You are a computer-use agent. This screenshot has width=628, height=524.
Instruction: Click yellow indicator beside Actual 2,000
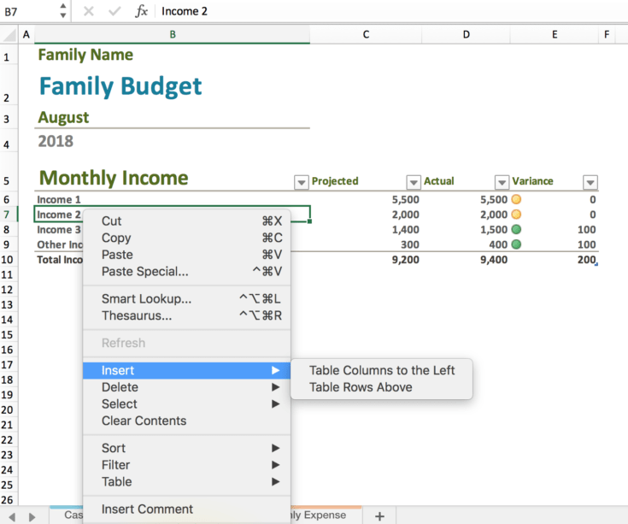pos(516,215)
